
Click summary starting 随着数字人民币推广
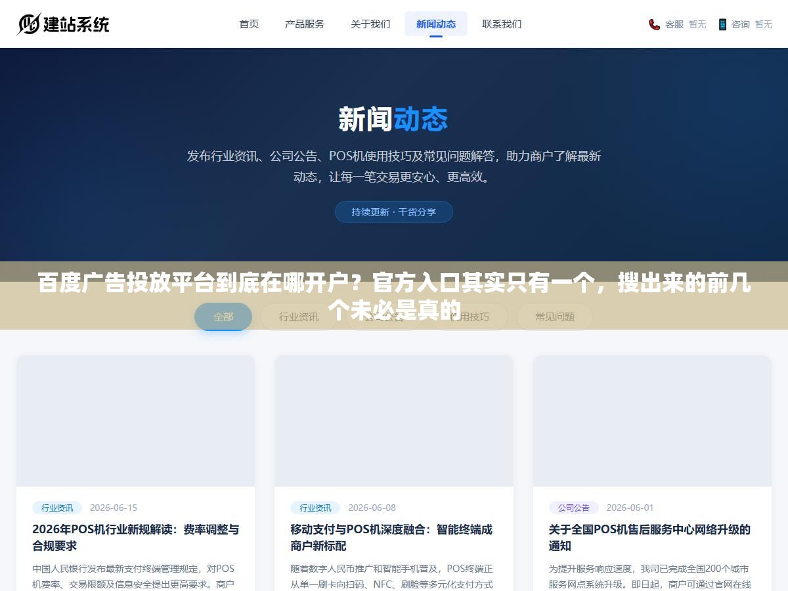(392, 576)
